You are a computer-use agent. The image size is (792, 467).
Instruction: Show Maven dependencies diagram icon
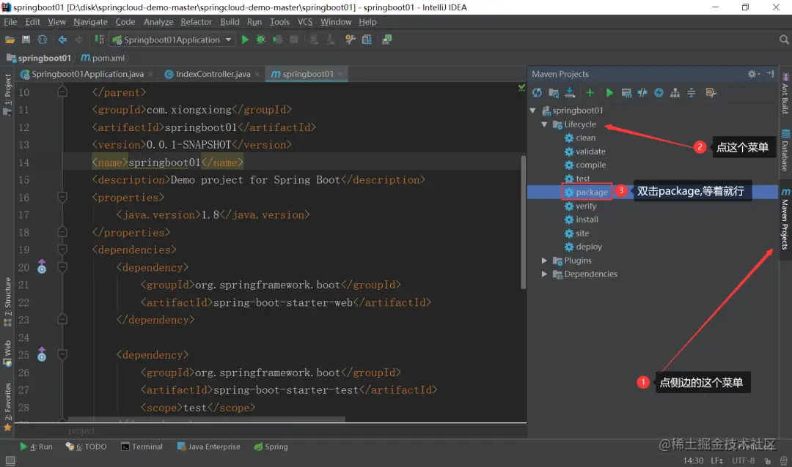675,93
